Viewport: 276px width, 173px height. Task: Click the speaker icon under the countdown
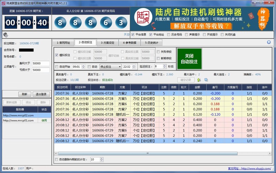pos(5,34)
